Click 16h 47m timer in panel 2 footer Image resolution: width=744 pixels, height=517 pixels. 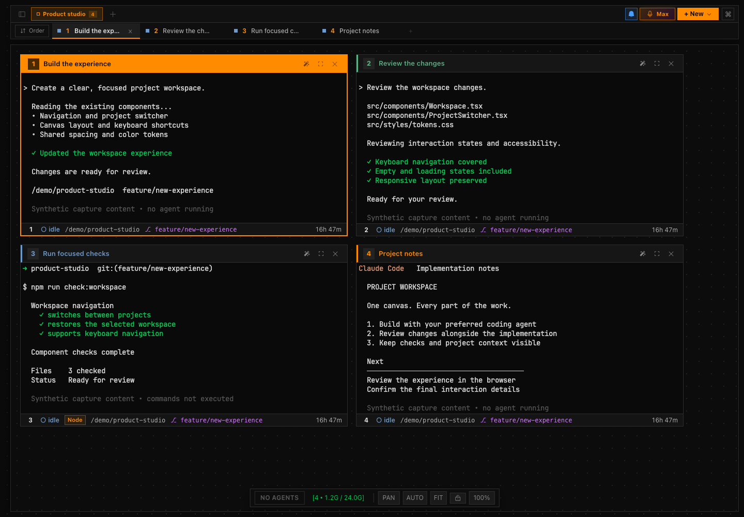click(x=664, y=230)
